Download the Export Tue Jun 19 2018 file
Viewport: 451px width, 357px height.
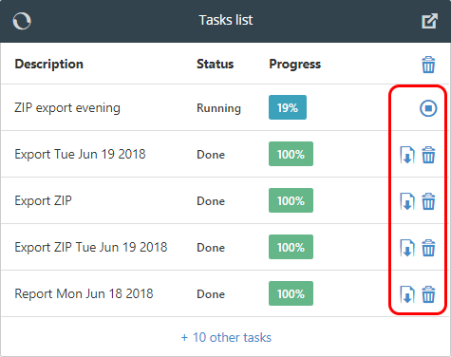[407, 155]
